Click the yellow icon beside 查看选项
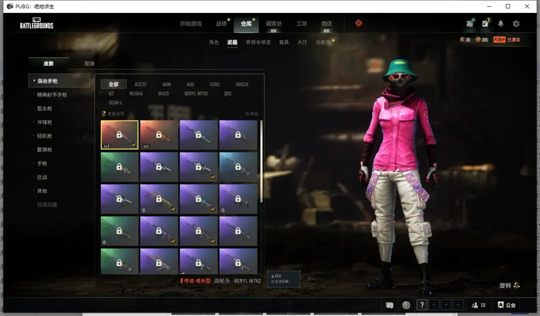This screenshot has width=540, height=316. pyautogui.click(x=103, y=113)
